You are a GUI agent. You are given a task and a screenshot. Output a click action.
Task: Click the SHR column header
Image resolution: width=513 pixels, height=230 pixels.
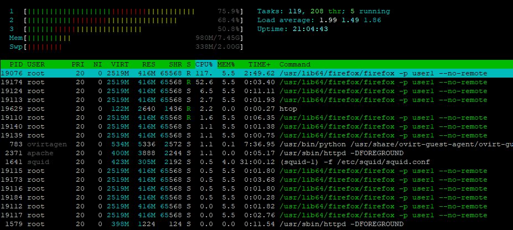pos(175,64)
